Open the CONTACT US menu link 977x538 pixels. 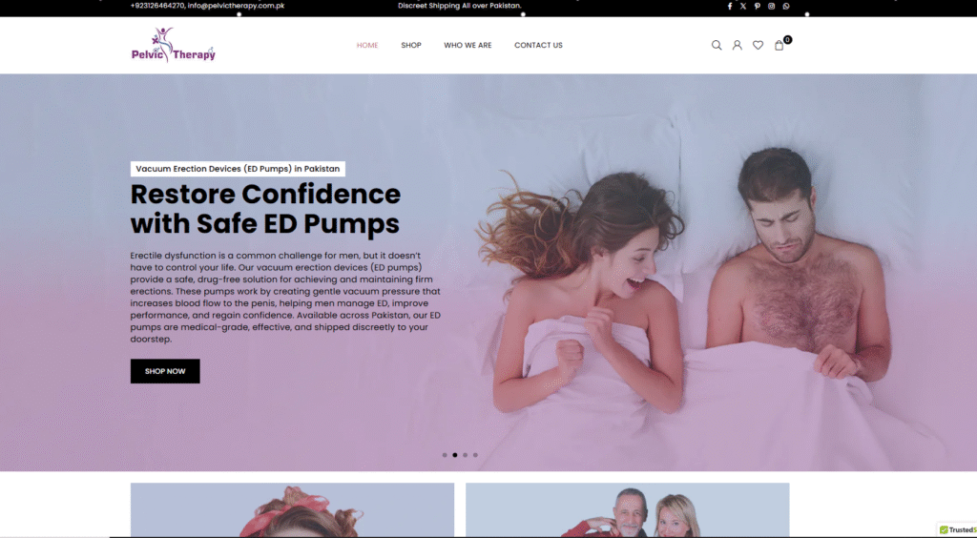[538, 45]
